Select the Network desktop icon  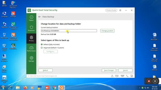4,25
